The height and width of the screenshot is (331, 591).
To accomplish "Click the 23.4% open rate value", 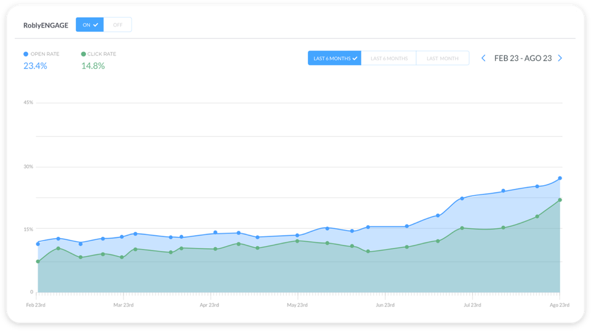I will point(35,66).
